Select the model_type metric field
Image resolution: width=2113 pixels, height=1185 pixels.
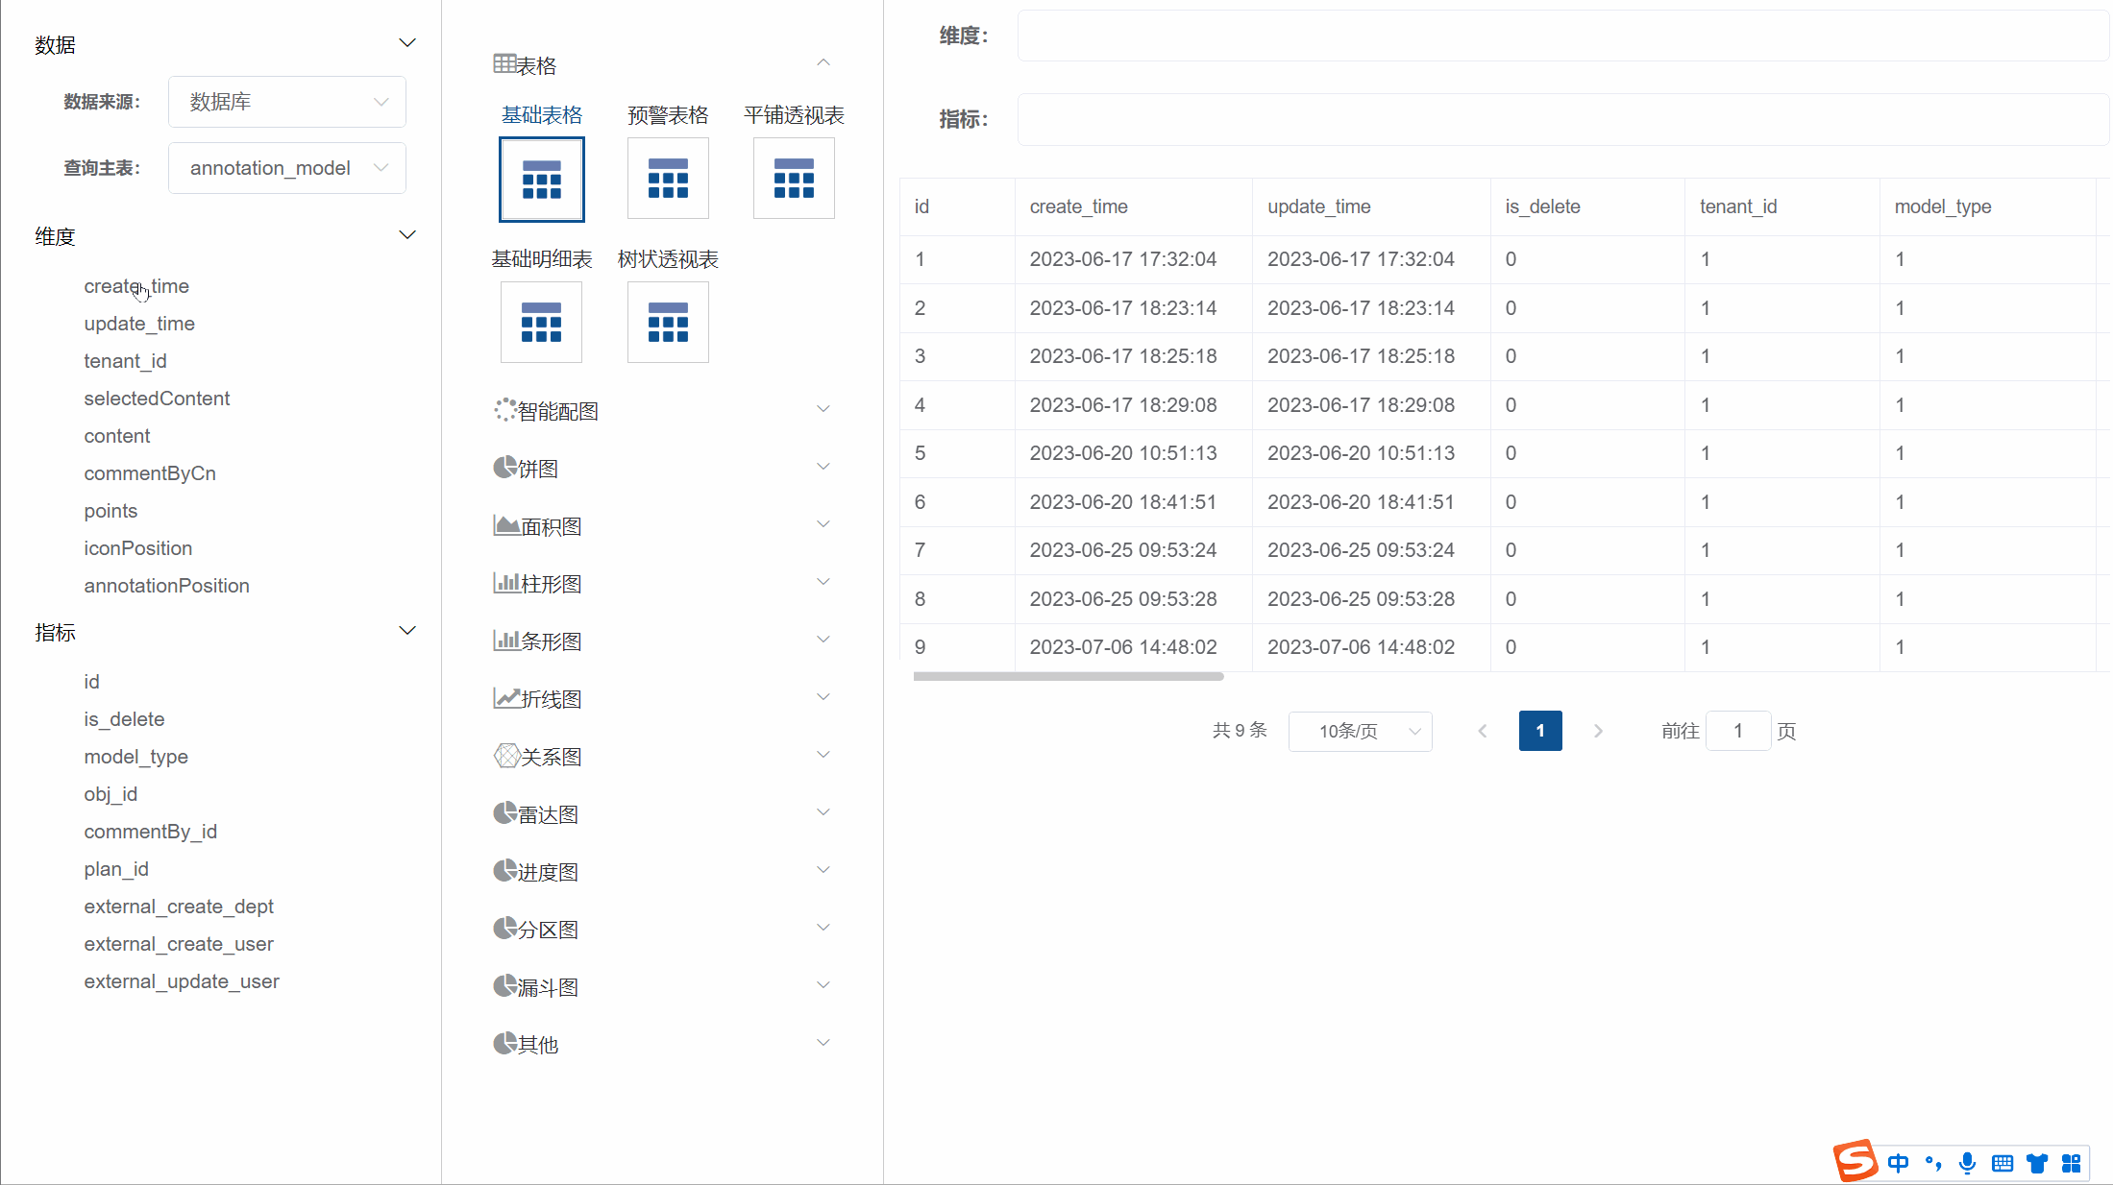click(136, 756)
